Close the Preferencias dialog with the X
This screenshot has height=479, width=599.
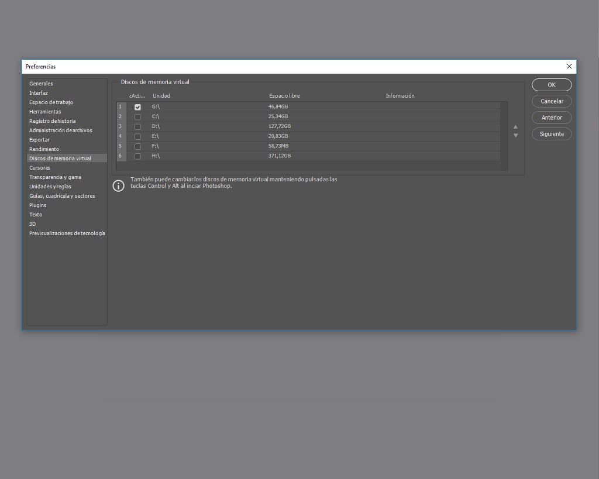(569, 67)
